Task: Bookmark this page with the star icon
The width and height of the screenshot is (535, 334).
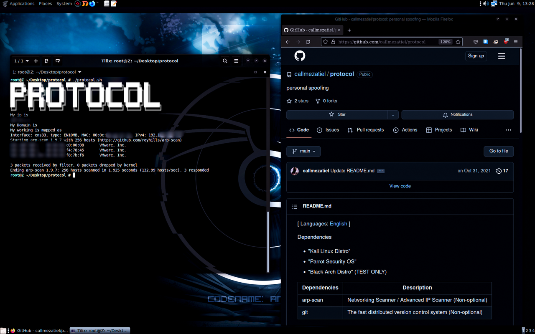Action: (458, 42)
